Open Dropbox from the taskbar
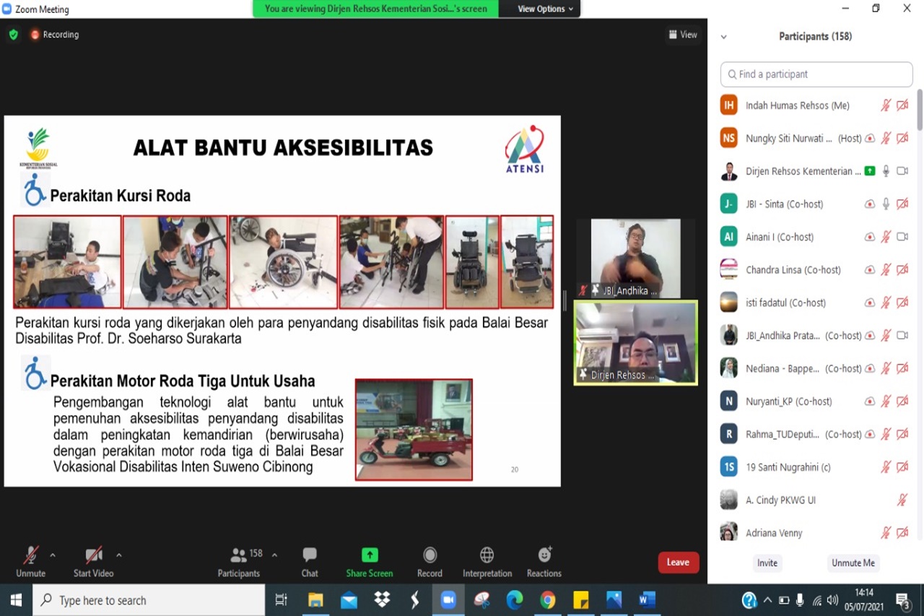The image size is (924, 616). [382, 600]
